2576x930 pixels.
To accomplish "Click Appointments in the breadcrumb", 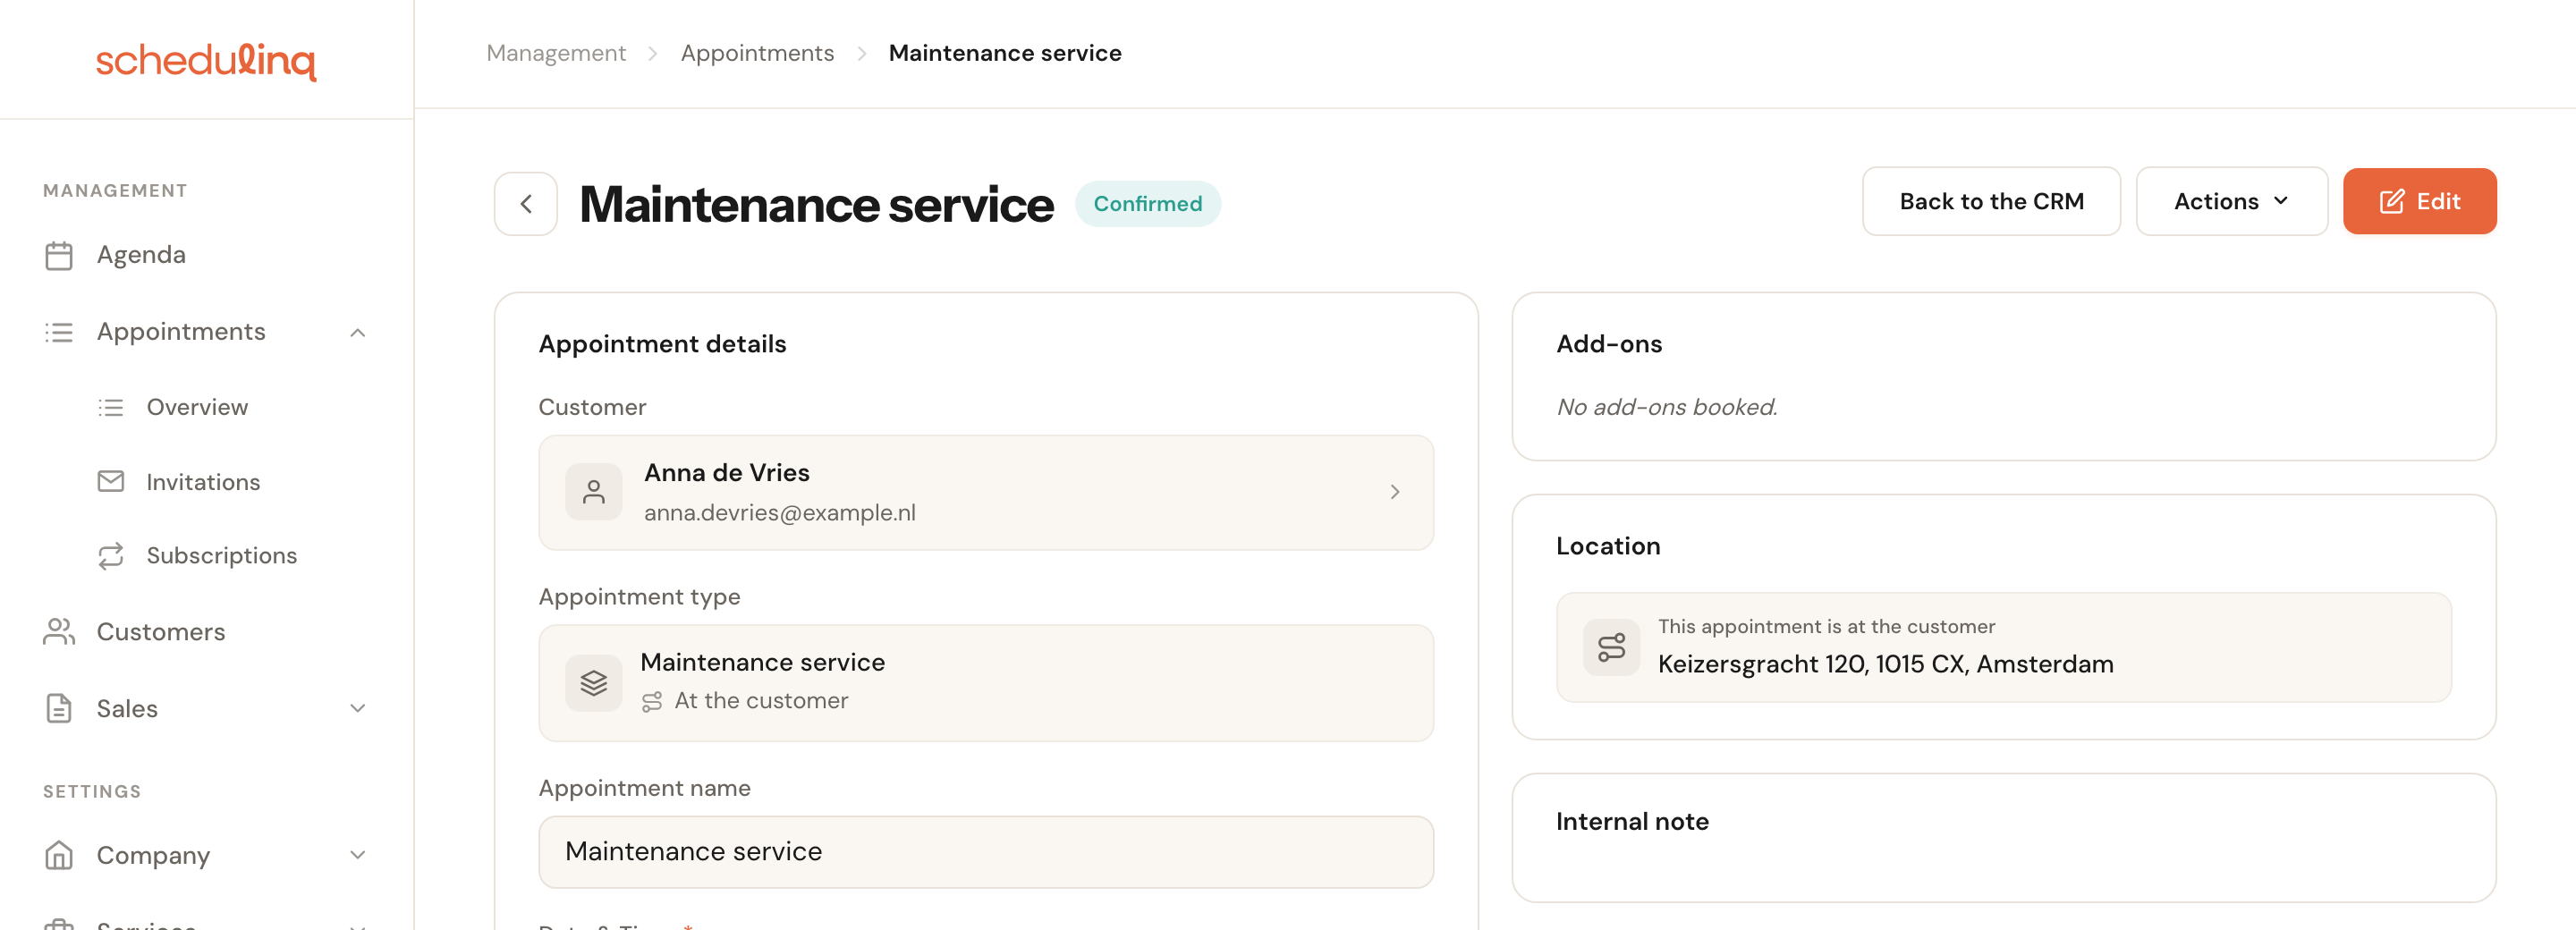I will tap(757, 53).
